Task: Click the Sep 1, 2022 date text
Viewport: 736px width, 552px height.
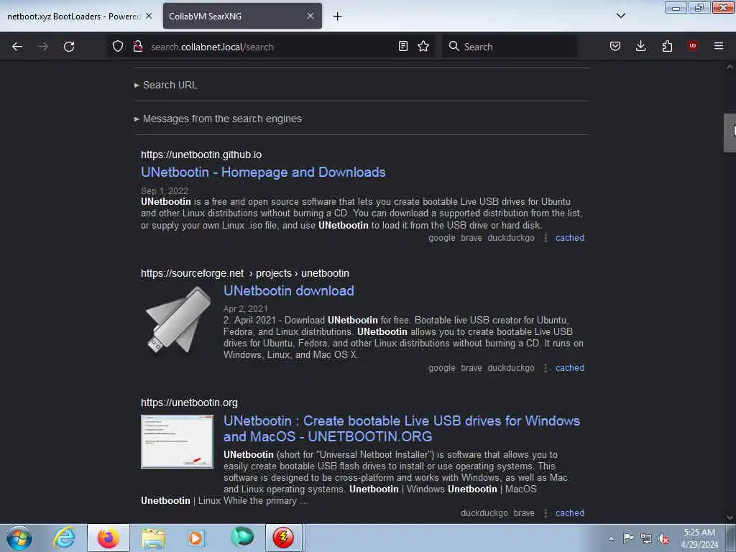Action: [165, 191]
